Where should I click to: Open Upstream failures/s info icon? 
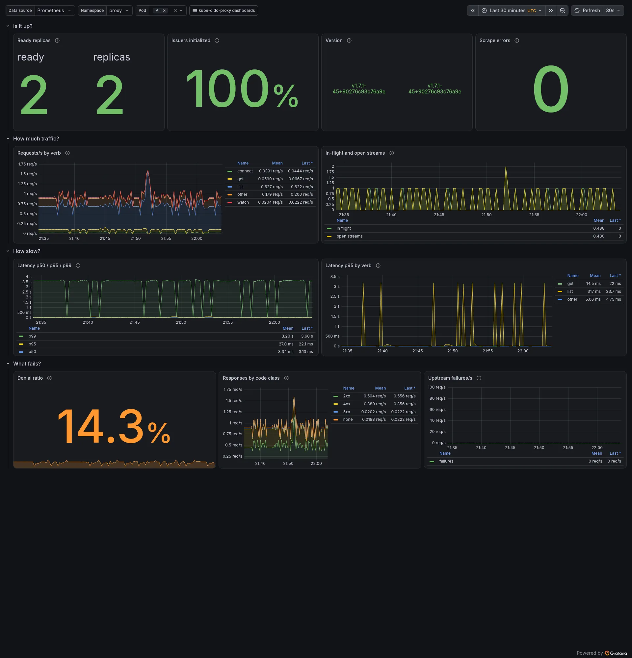click(x=479, y=378)
